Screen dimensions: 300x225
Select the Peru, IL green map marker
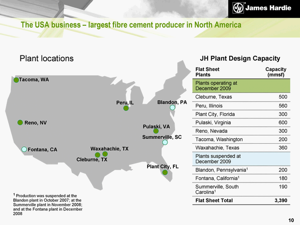pos(126,108)
